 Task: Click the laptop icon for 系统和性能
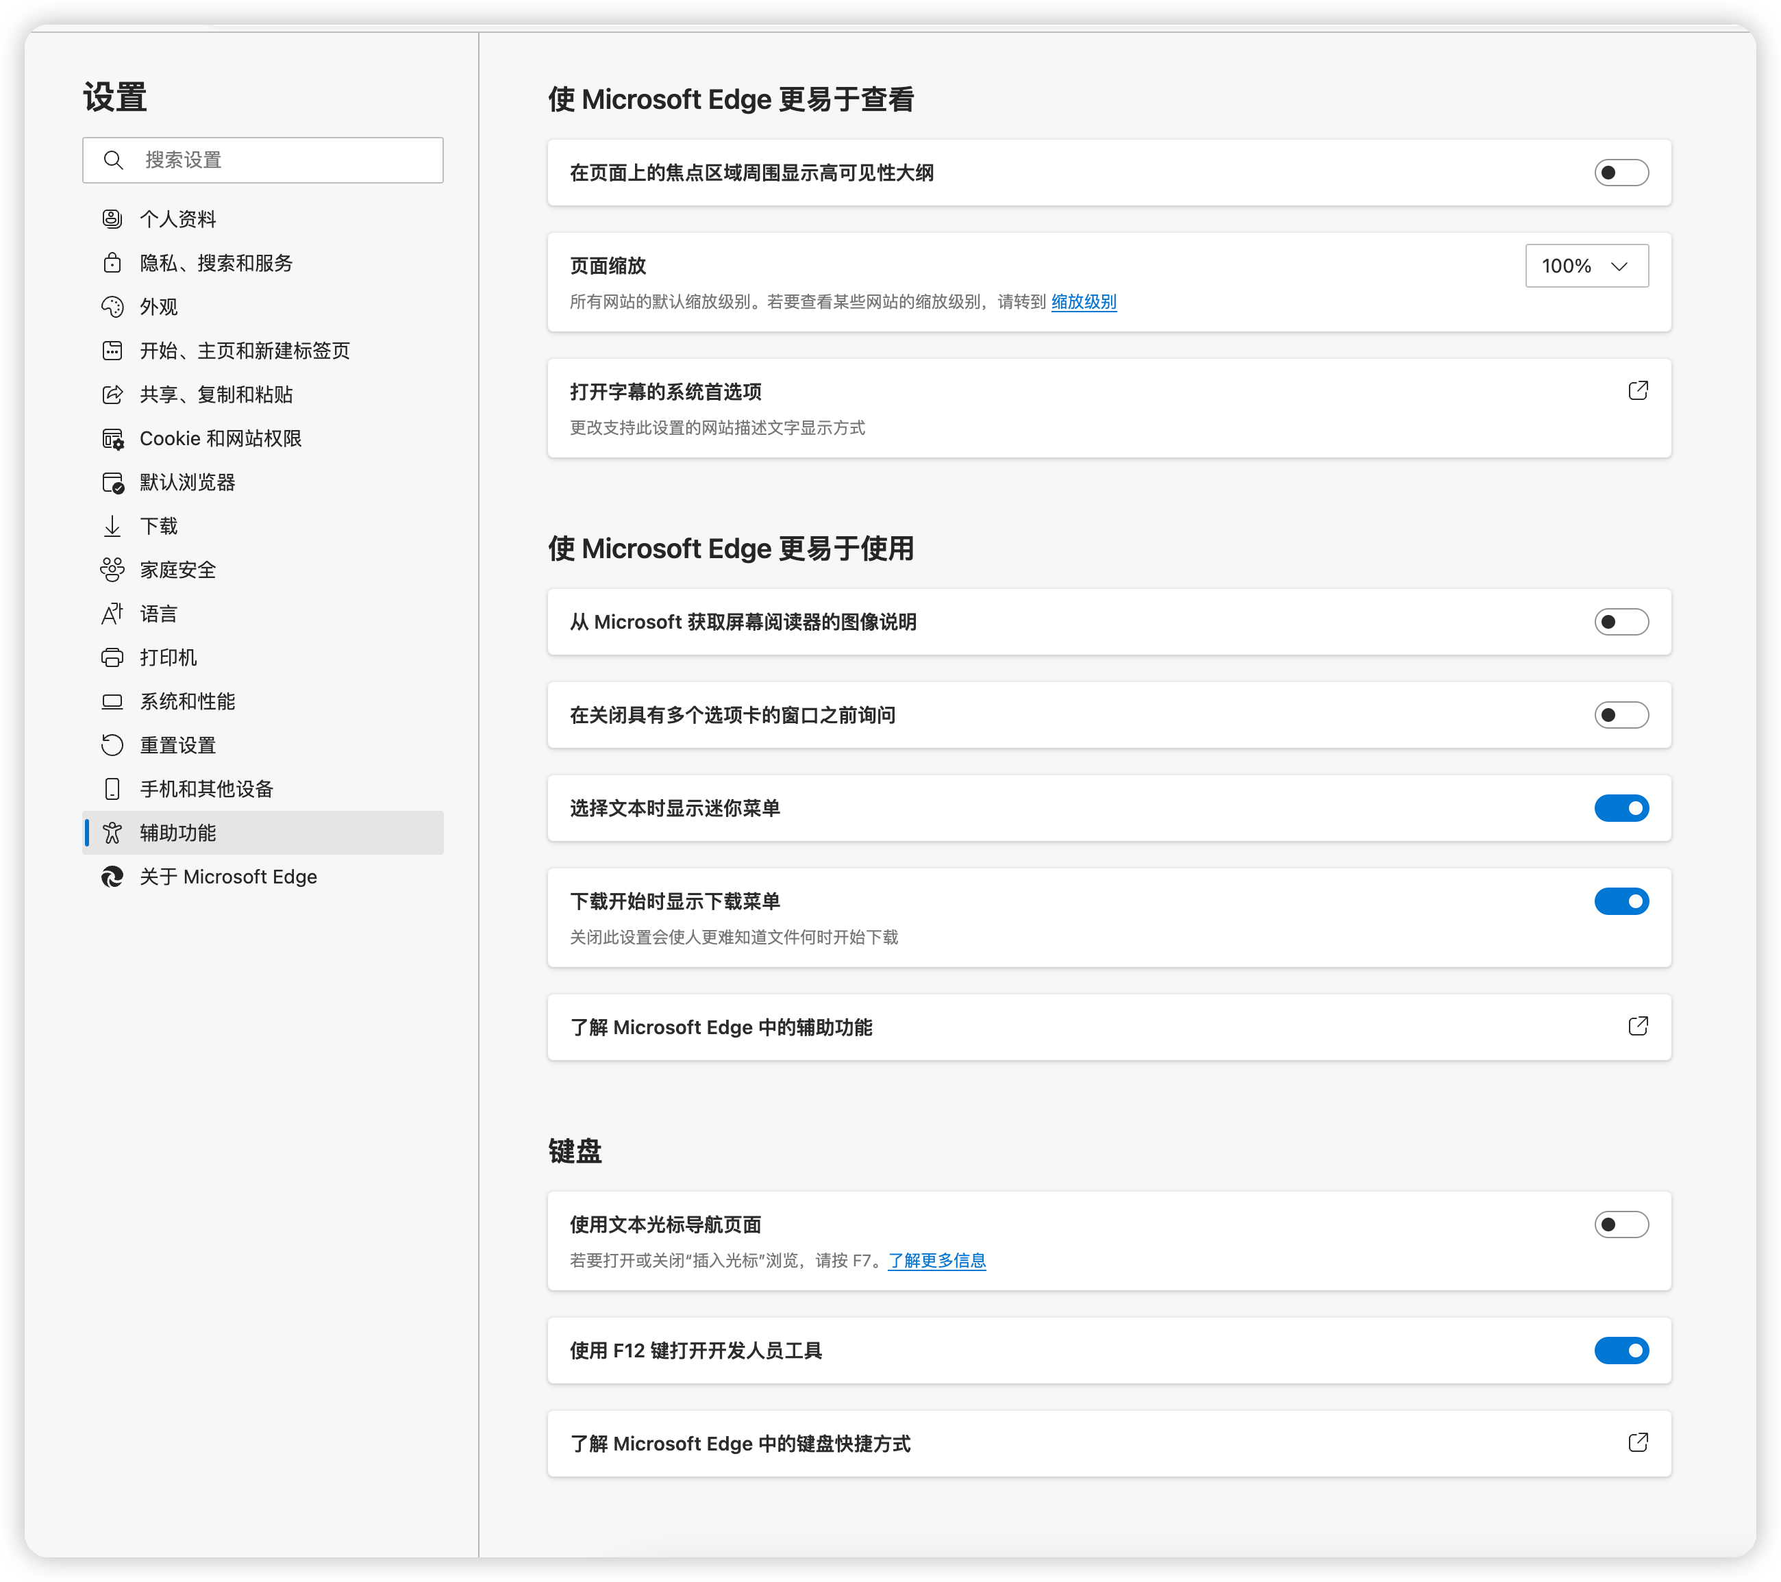coord(112,701)
